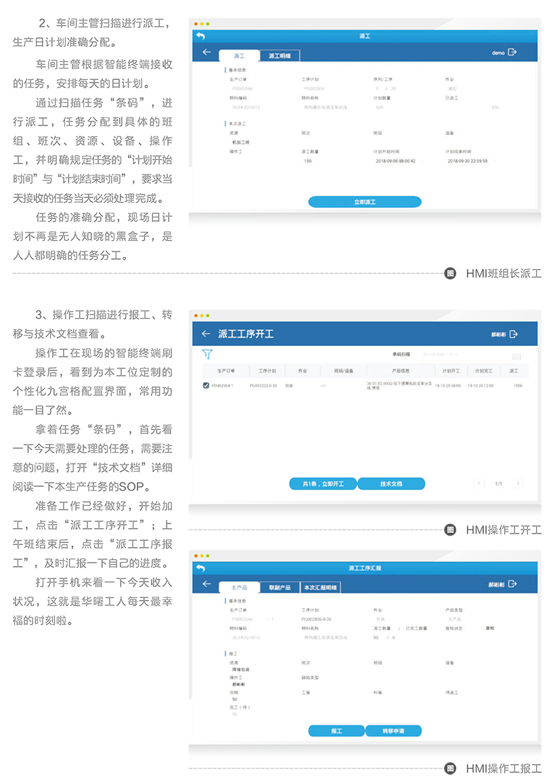
Task: Click the undo arrow in 派工 title bar
Action: (x=200, y=37)
